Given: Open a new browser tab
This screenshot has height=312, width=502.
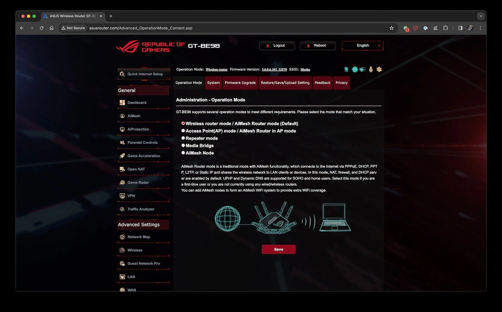Looking at the screenshot, I should pyautogui.click(x=111, y=16).
